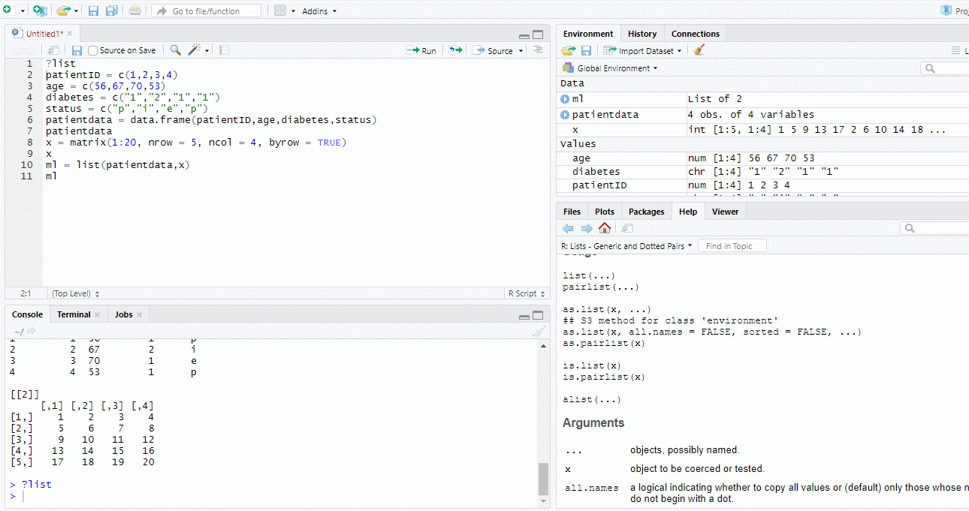Screen dimensions: 969x511
Task: Open find and replace in the source editor
Action: pyautogui.click(x=174, y=50)
